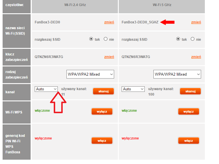Click 'zmień' link for 2.4 GHz security key

(109, 57)
